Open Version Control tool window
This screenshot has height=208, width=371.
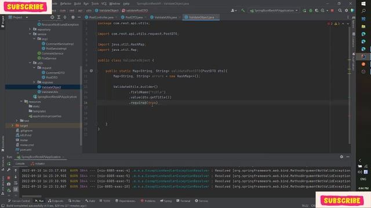(x=19, y=201)
